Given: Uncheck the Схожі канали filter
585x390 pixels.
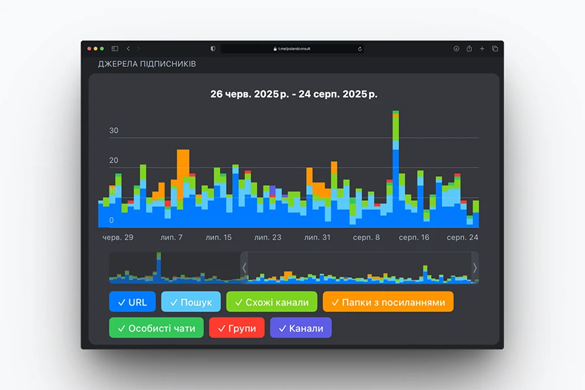Looking at the screenshot, I should click(x=272, y=302).
